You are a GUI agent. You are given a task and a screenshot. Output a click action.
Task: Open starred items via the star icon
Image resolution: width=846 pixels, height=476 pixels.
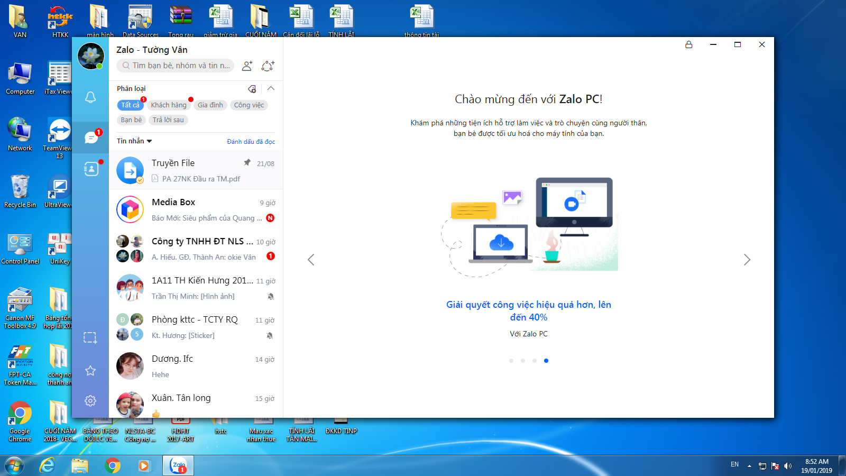[90, 371]
